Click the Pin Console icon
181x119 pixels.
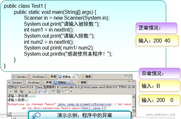point(53,91)
